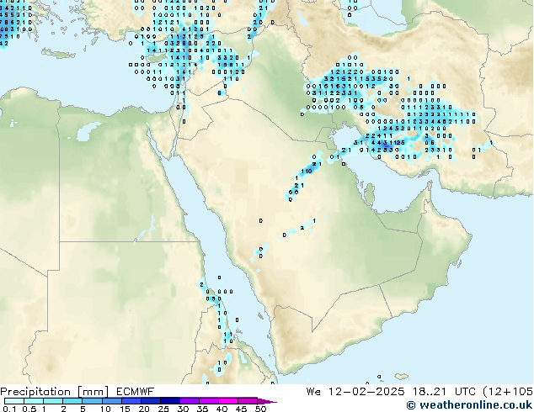This screenshot has width=534, height=412.
Task: Click the legend arrow tip above 50 mm
Action: 267,401
